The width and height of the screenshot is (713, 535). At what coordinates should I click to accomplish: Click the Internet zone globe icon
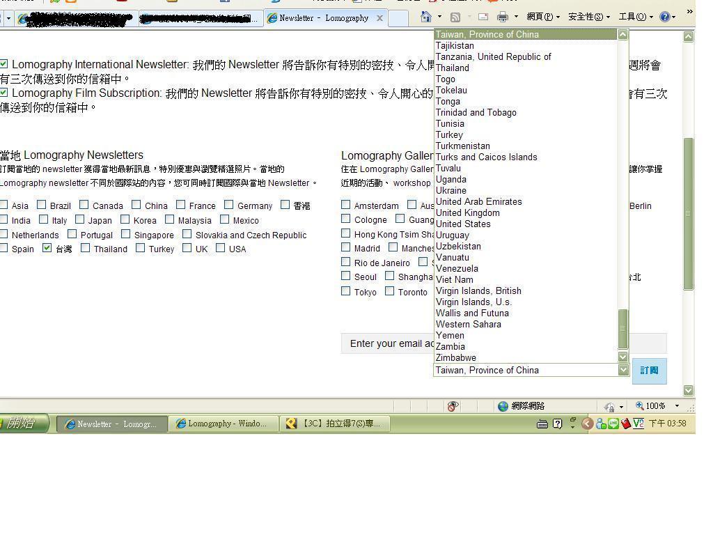pyautogui.click(x=503, y=406)
